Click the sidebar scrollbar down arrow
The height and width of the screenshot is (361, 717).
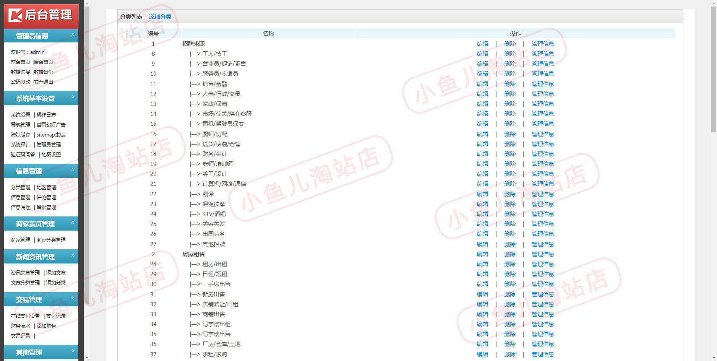[87, 358]
